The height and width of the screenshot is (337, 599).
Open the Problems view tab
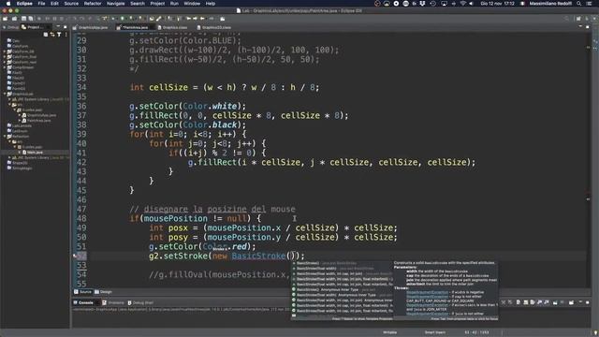tap(113, 302)
